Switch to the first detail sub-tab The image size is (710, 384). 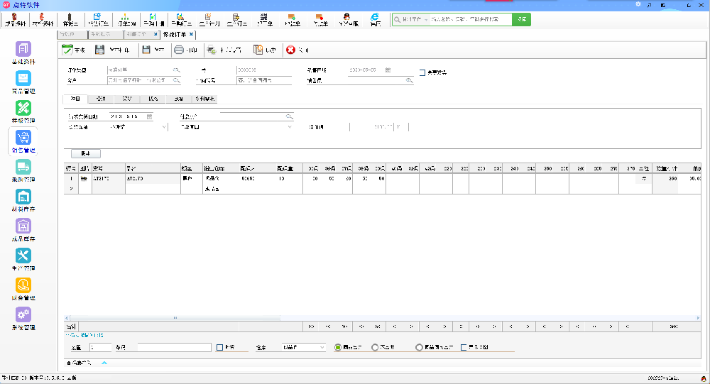coord(75,99)
